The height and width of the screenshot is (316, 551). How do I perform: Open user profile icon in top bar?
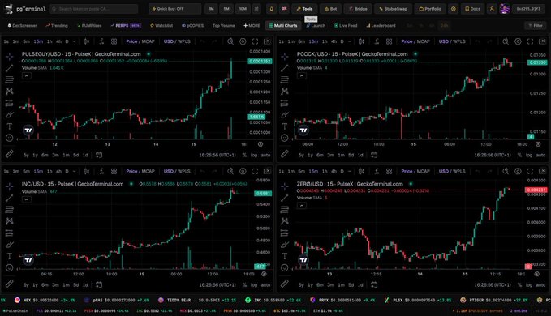pos(492,9)
